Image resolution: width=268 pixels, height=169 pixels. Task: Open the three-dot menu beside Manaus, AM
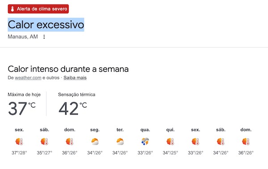44,37
